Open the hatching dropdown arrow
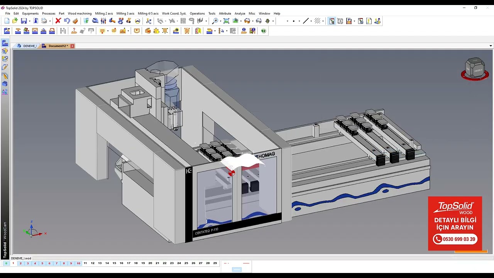 click(322, 21)
